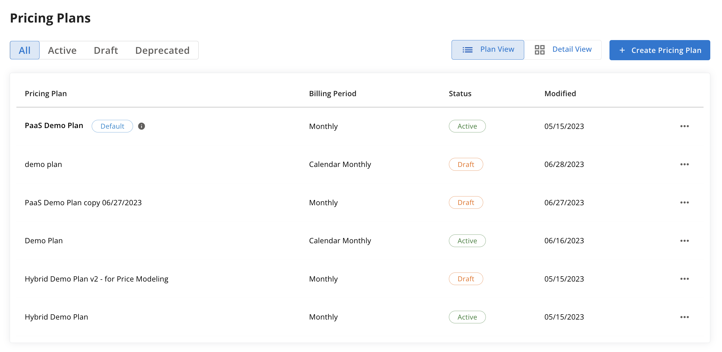Switch to the Deprecated tab

click(x=162, y=50)
